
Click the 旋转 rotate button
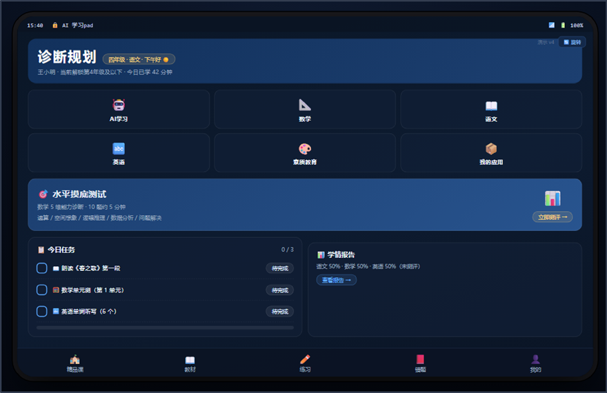pos(572,42)
